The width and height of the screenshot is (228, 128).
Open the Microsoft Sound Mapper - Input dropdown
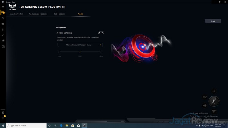(80, 45)
